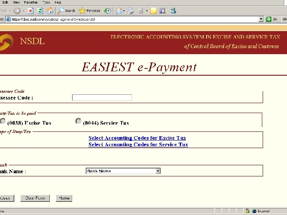Print the page with the printer icon
The image size is (287, 215).
pos(131,11)
